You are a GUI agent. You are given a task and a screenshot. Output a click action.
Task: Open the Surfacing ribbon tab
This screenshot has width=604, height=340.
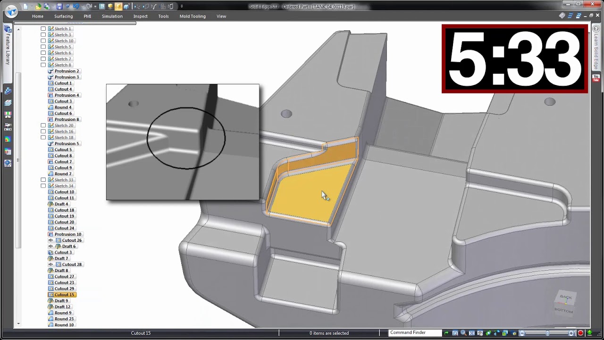(63, 16)
